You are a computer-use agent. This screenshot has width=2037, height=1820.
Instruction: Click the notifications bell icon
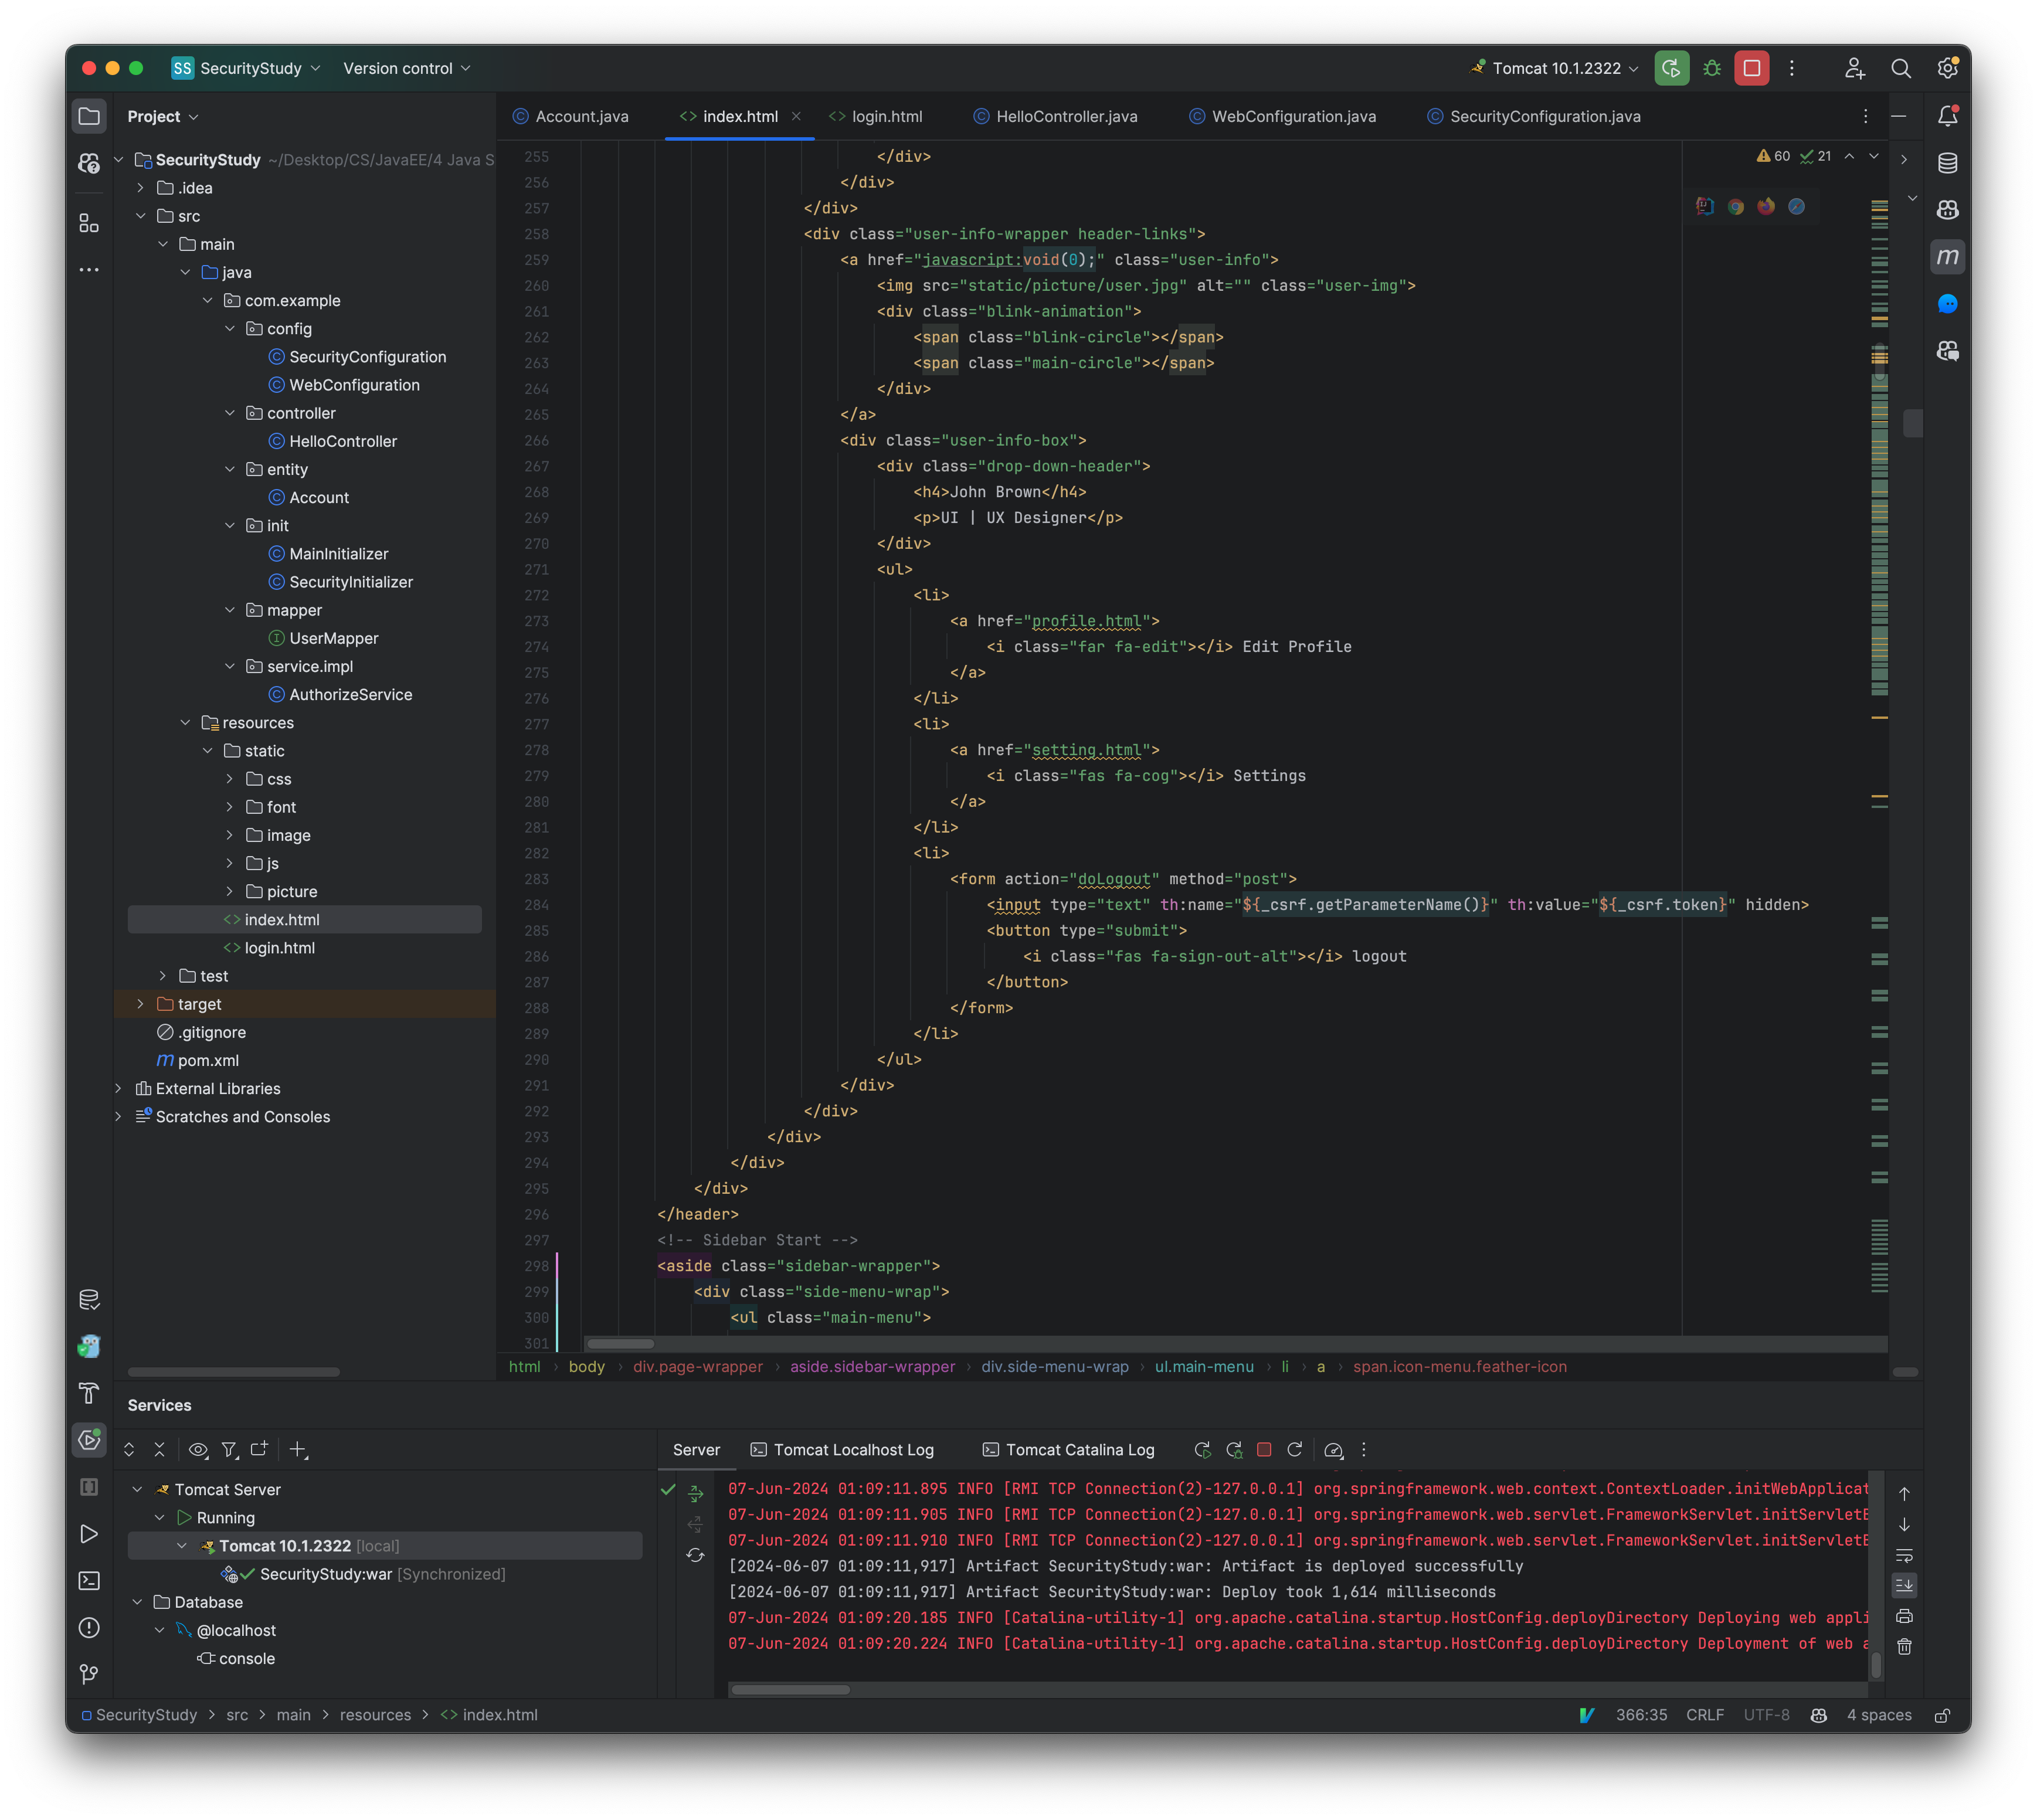pos(1947,116)
